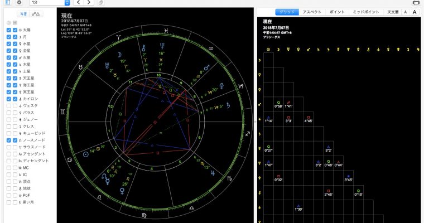Enable the first checkbox for 黒い月
Screen dimensions: 424x223
tap(9, 202)
